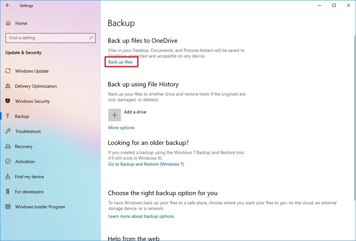Click the Add a drive plus button
The height and width of the screenshot is (241, 356).
(x=114, y=115)
